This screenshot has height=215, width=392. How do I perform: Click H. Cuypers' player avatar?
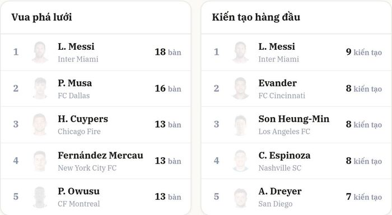[x=40, y=124]
